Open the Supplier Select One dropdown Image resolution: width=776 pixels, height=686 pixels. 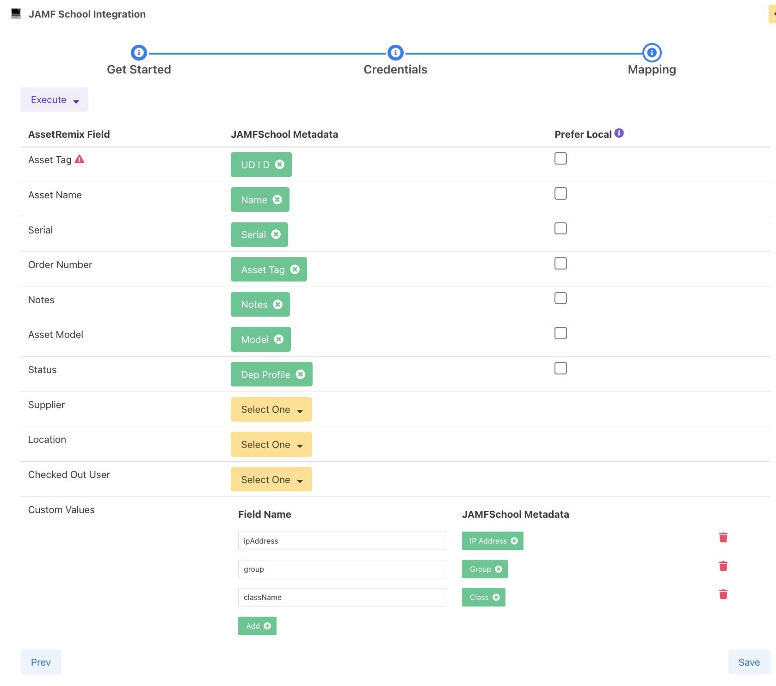pyautogui.click(x=271, y=410)
